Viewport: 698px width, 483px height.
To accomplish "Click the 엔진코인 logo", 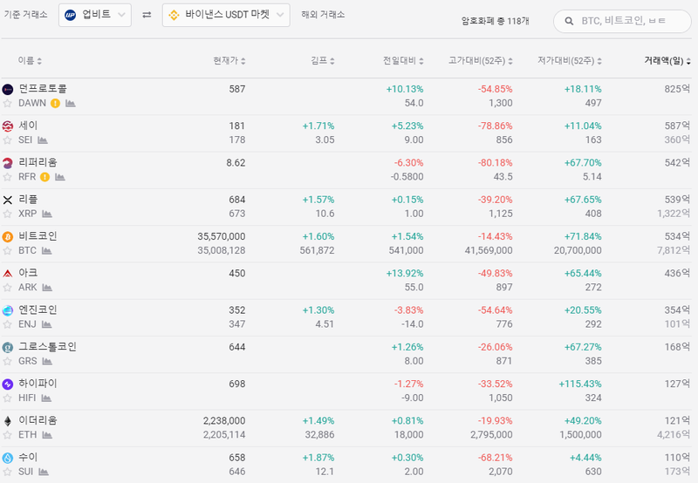I will pos(8,310).
